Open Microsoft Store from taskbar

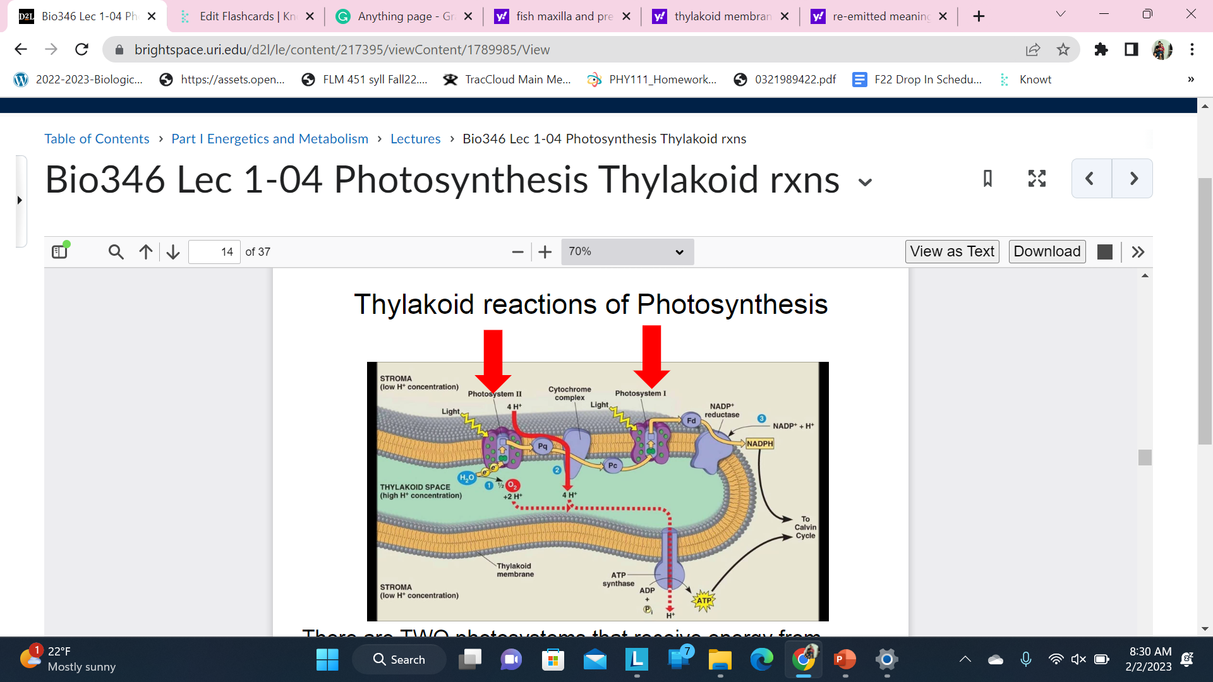click(x=553, y=660)
